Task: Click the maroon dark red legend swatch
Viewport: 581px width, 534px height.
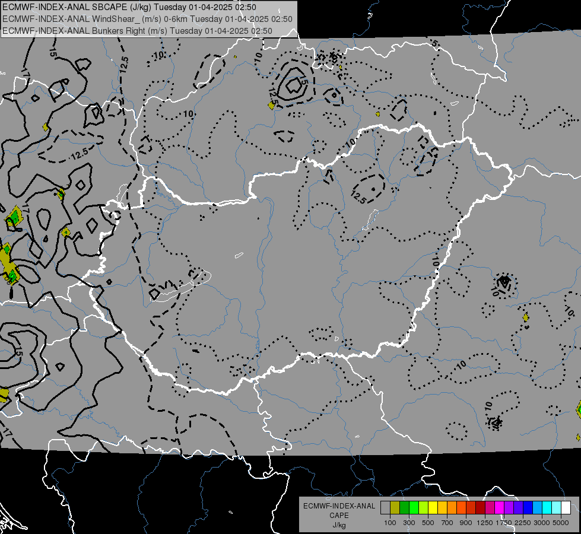Action: coord(480,508)
